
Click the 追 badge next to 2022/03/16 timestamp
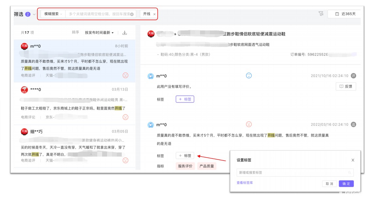coord(353,124)
